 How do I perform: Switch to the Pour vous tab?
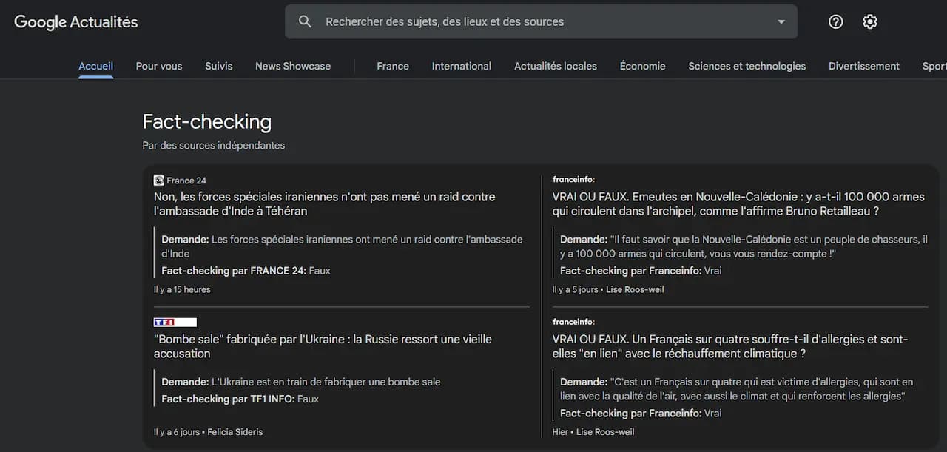pos(158,66)
